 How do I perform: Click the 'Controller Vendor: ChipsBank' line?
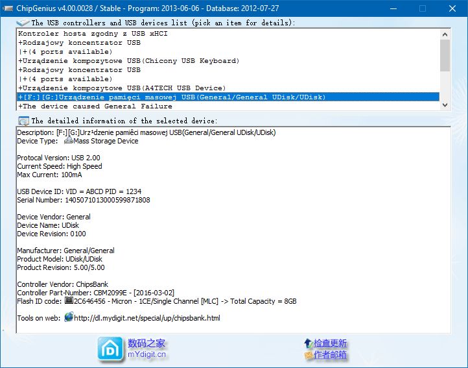click(x=62, y=284)
